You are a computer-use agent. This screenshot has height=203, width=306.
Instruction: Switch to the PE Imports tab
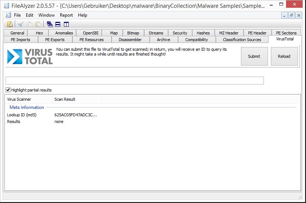[x=20, y=40]
